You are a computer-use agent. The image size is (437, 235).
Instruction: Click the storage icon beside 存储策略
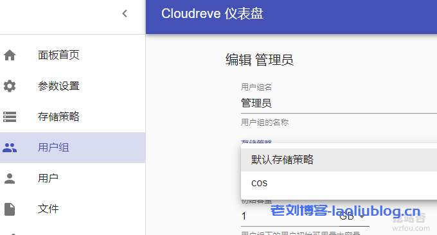(10, 117)
